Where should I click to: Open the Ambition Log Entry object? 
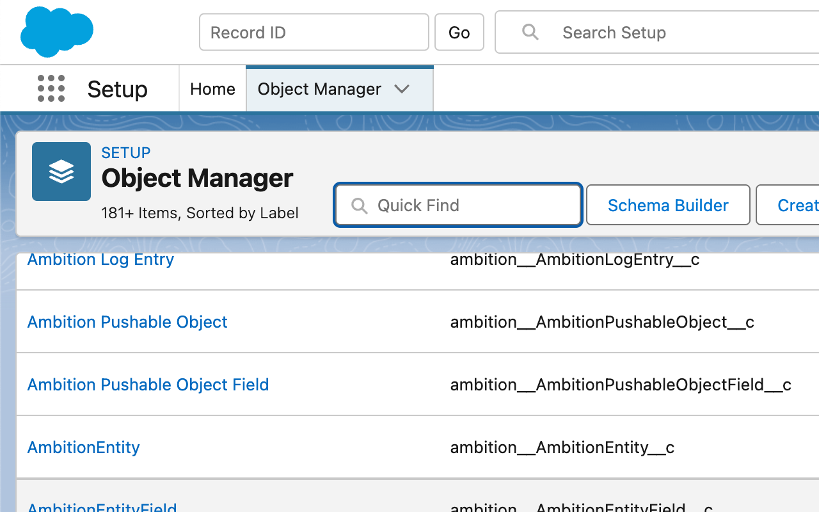pyautogui.click(x=100, y=259)
